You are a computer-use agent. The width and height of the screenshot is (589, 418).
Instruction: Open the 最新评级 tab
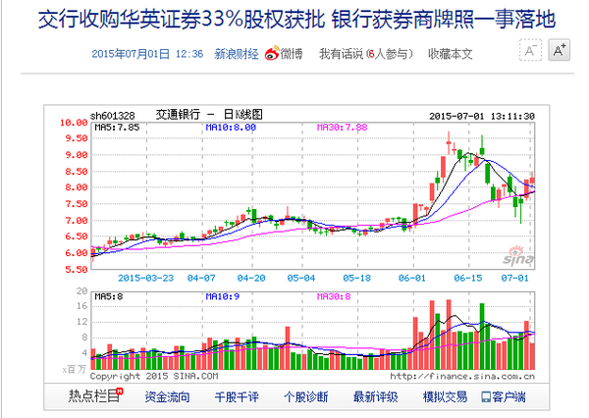pos(376,396)
